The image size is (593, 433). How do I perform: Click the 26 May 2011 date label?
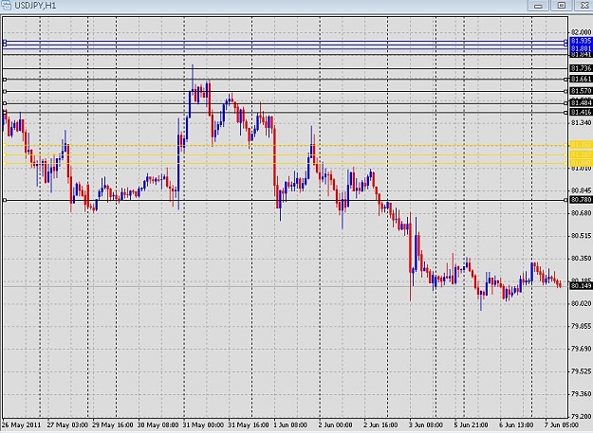(x=21, y=425)
